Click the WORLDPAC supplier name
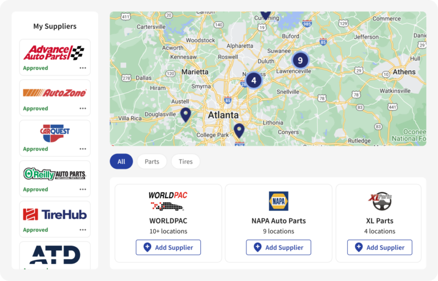Screen dimensions: 438x281 click(168, 221)
